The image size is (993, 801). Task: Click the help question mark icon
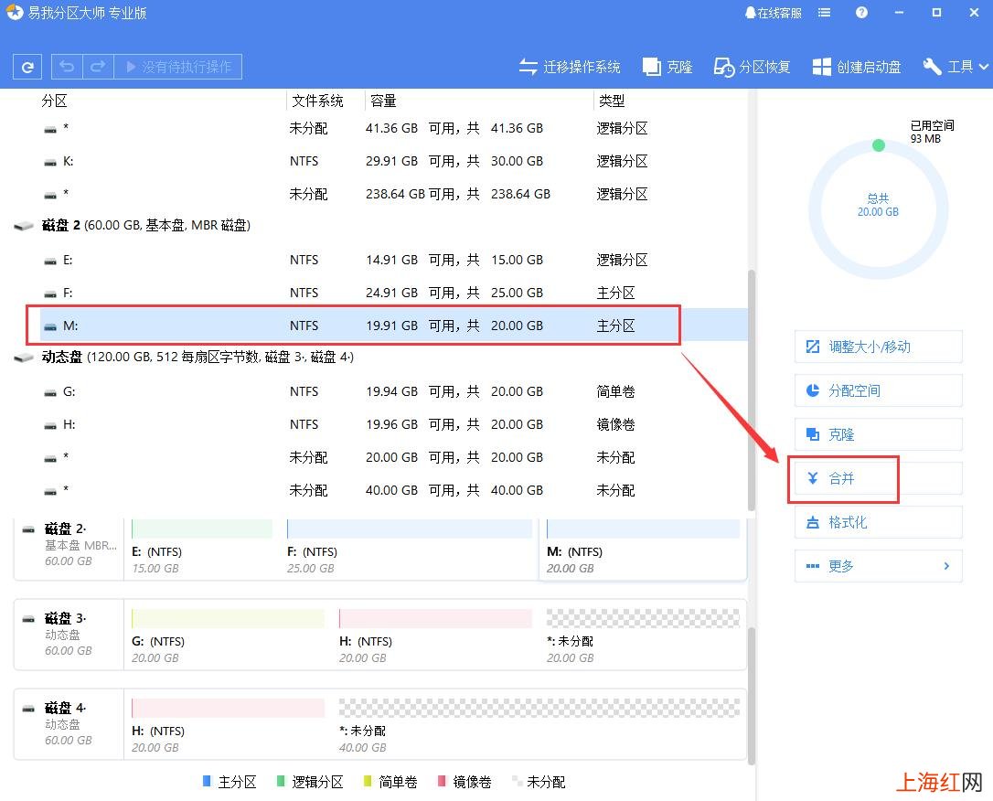[861, 13]
